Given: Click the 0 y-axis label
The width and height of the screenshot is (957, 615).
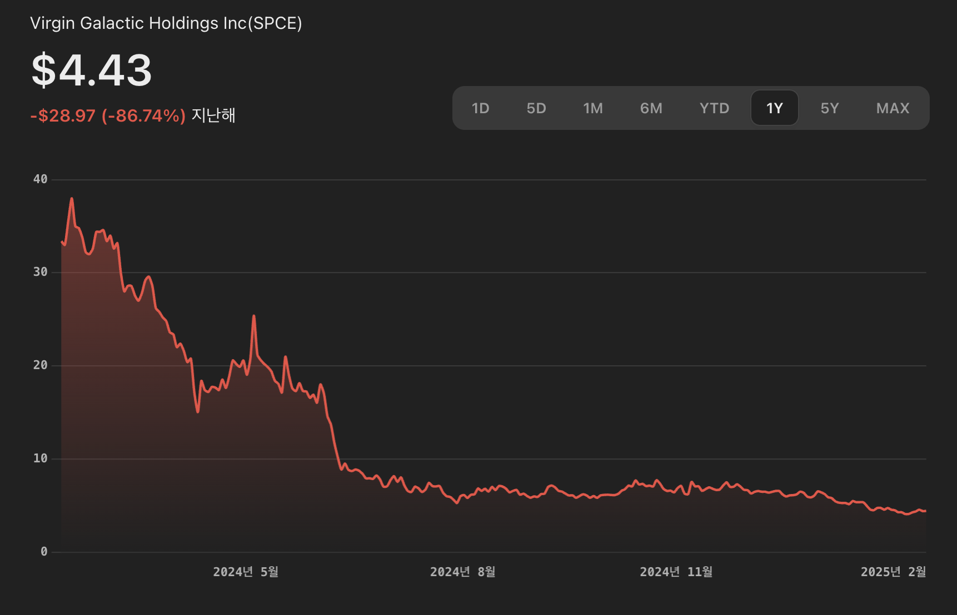Looking at the screenshot, I should click(44, 552).
